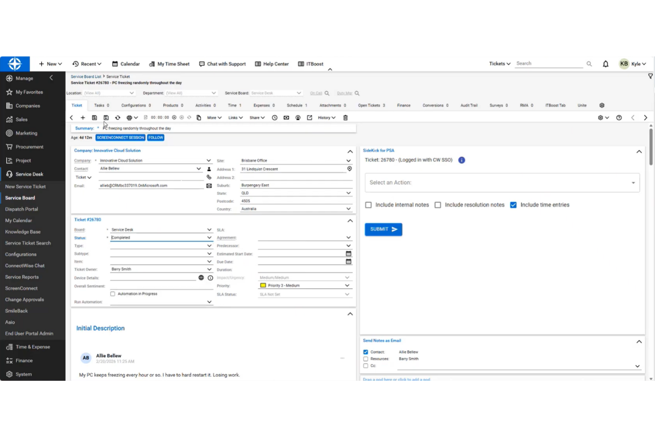Collapse the SideKick for PSA panel
The height and width of the screenshot is (437, 655).
pos(639,151)
